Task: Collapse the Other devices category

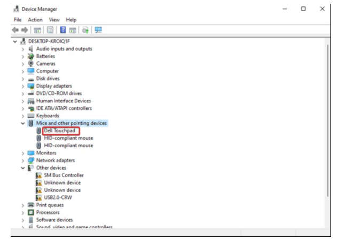Action: click(x=23, y=168)
